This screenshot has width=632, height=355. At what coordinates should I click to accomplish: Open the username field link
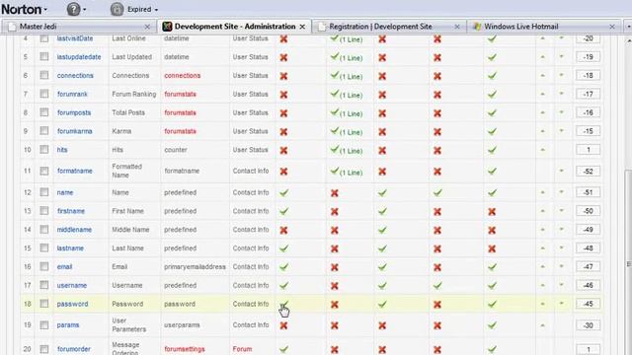tap(72, 285)
